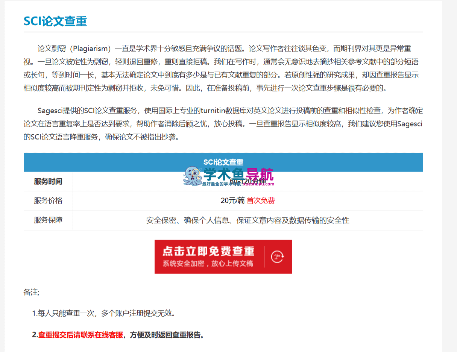
Task: Select the 服务价格 row label
Action: (48, 200)
